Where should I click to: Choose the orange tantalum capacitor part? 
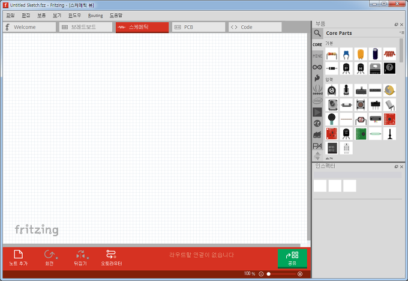[x=361, y=54]
